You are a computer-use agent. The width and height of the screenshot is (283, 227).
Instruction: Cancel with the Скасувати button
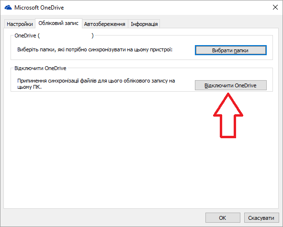261,217
